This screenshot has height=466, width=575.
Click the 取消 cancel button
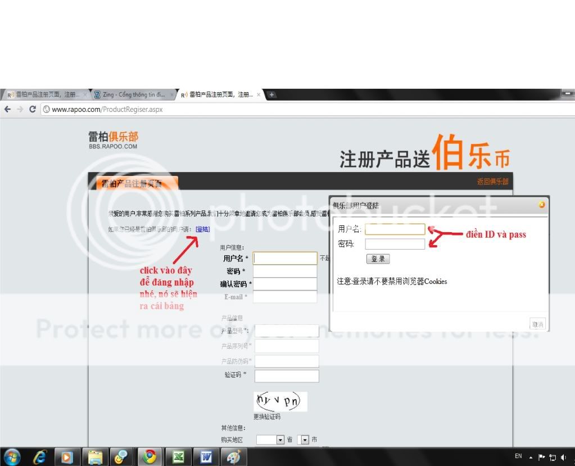pos(537,324)
